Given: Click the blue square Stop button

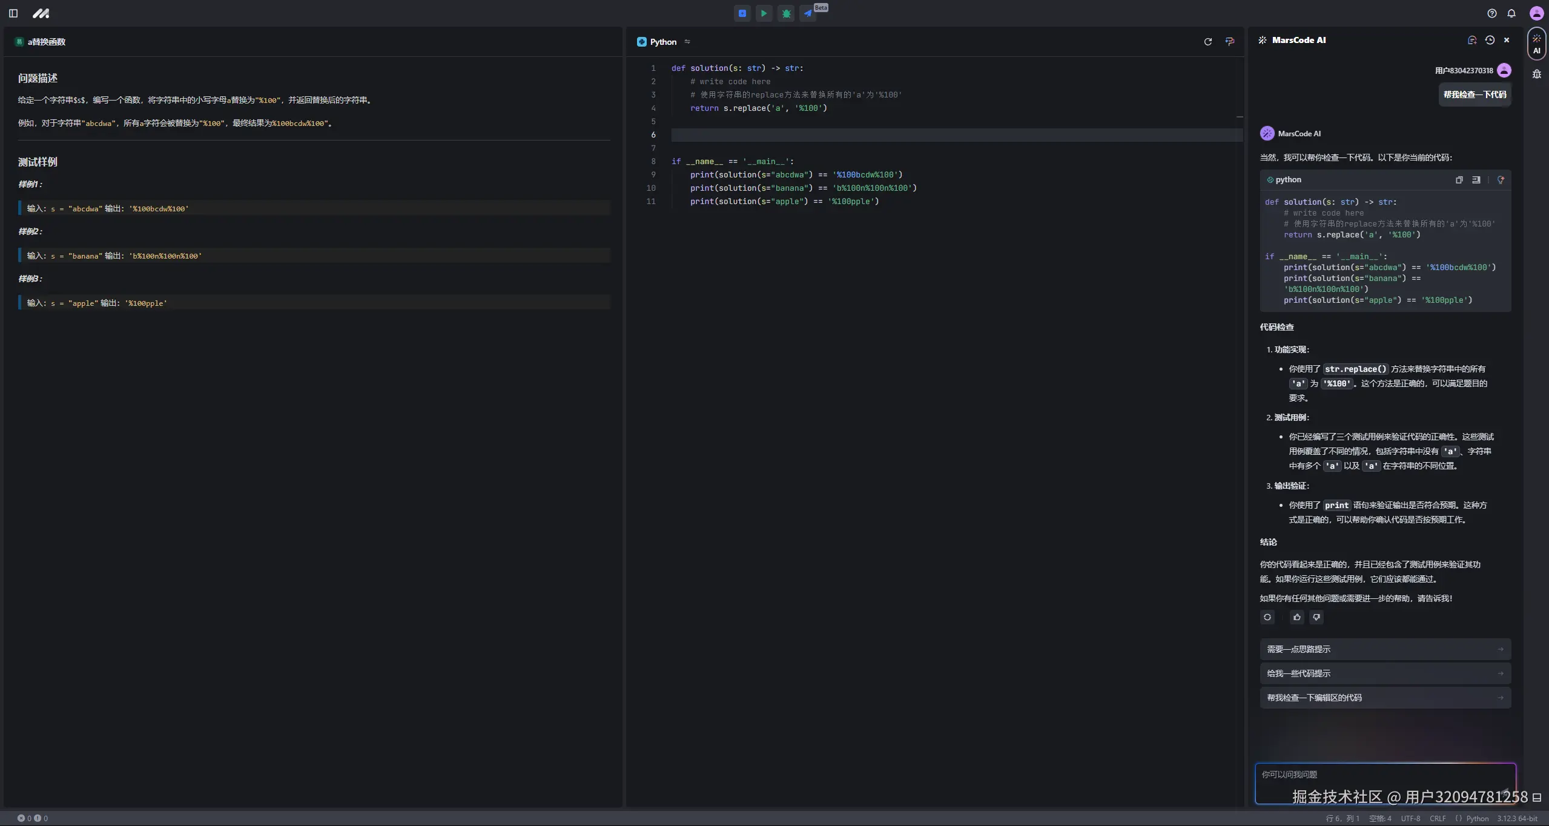Looking at the screenshot, I should click(x=742, y=13).
